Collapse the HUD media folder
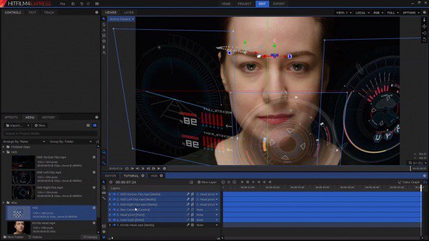Image resolution: width=429 pixels, height=241 pixels. 3,152
